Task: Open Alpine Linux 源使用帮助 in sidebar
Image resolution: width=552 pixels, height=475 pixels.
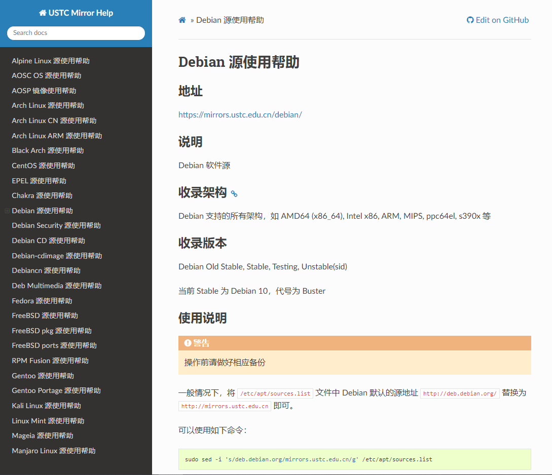Action: pos(51,61)
